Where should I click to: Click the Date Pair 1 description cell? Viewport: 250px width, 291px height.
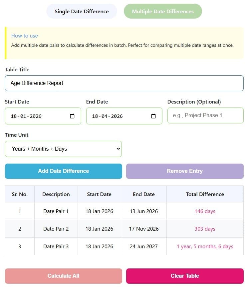56,211
